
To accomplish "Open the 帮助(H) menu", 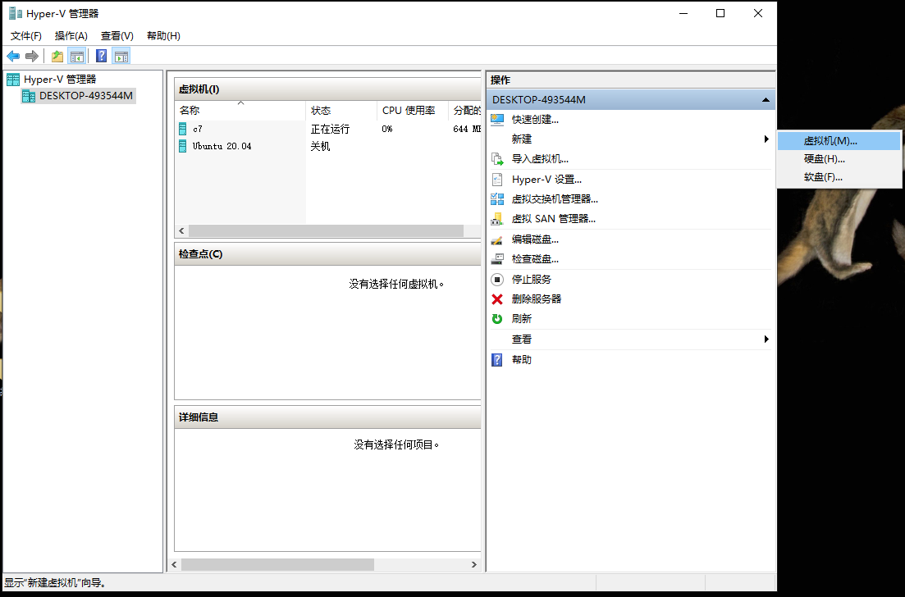I will pos(163,36).
